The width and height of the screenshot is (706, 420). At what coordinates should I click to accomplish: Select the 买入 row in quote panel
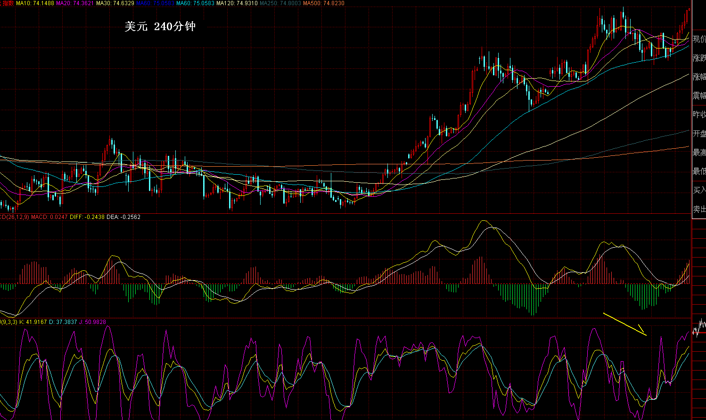click(699, 190)
